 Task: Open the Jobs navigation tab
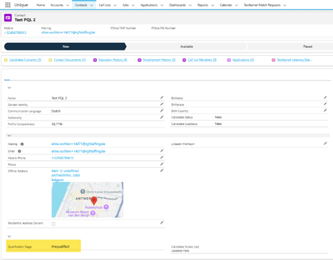click(125, 5)
